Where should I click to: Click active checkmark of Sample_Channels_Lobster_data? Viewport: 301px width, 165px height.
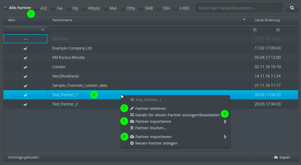click(x=25, y=86)
